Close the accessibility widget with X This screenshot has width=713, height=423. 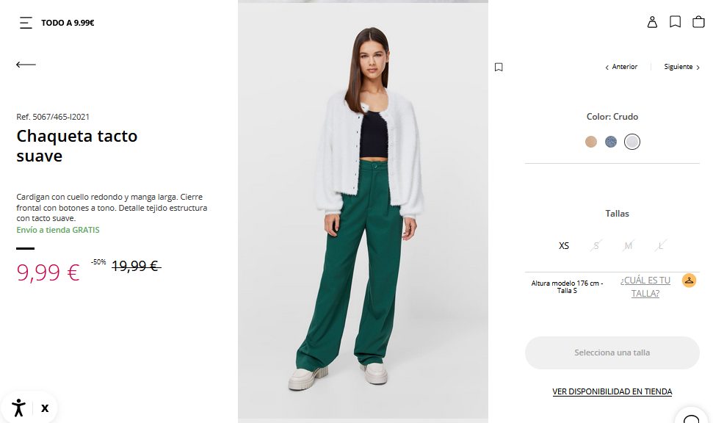(x=45, y=408)
